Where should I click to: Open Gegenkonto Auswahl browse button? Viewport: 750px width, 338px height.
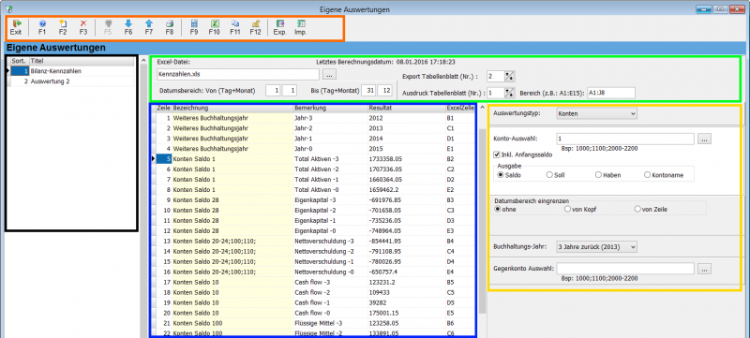(x=705, y=269)
